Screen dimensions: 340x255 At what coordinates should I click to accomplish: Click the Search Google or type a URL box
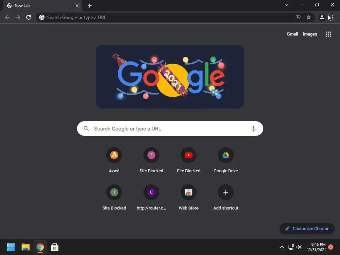170,128
